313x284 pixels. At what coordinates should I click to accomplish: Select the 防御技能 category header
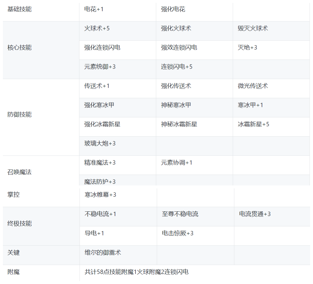[x=19, y=115]
